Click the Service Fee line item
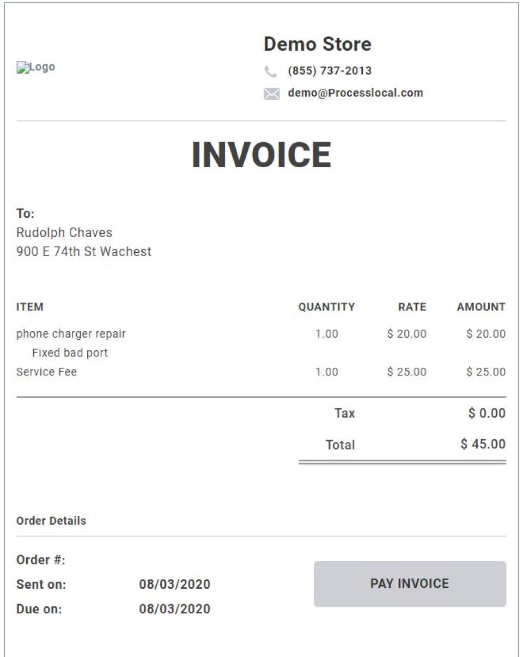Viewport: 523px width, 657px height. coord(47,372)
